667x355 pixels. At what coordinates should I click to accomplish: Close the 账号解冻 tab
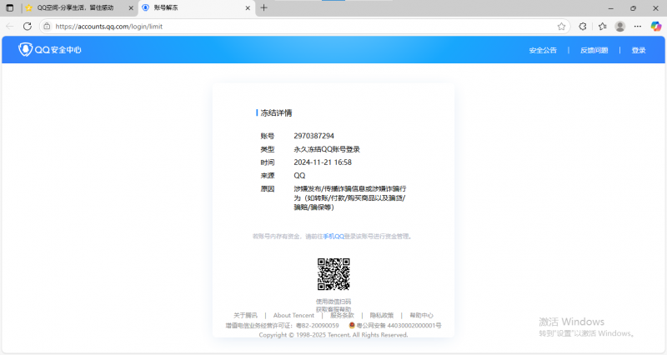point(248,7)
